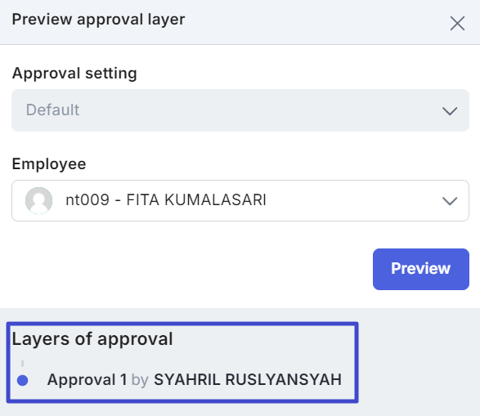Click the timeline connector above Approval 1
This screenshot has width=480, height=416.
click(22, 364)
